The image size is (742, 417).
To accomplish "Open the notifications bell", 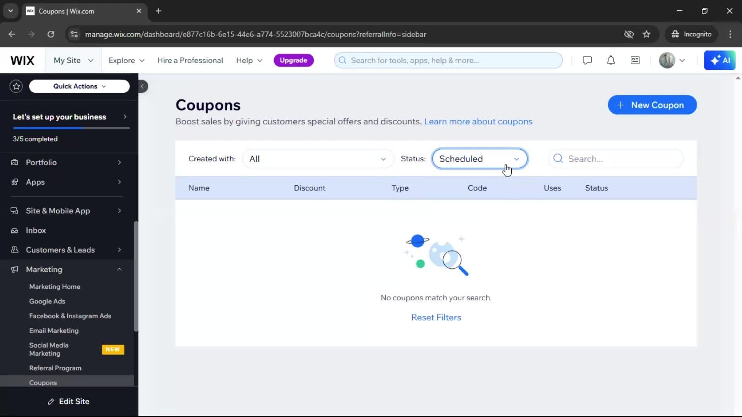I will (x=611, y=60).
